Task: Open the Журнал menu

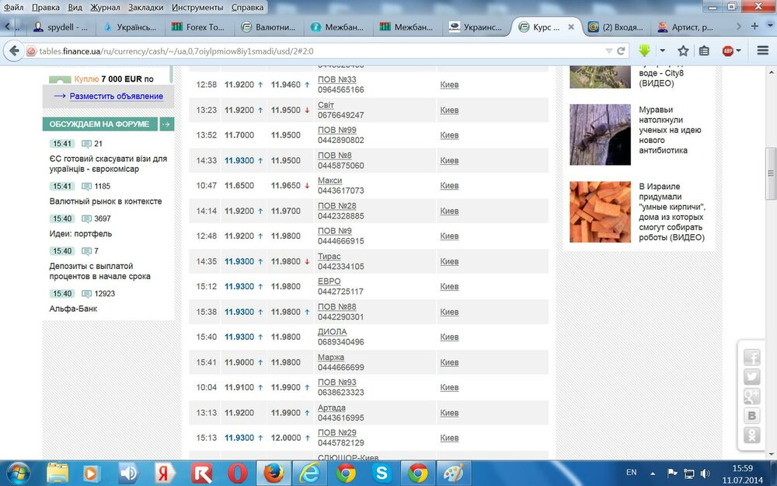Action: (x=105, y=8)
